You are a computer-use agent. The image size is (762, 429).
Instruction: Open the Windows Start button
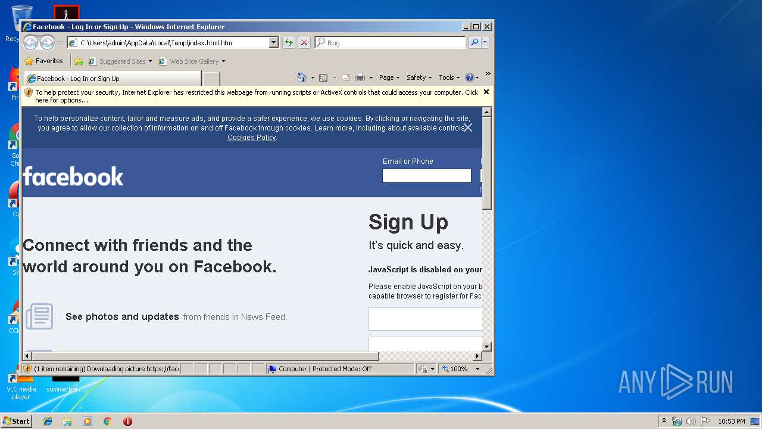point(16,421)
